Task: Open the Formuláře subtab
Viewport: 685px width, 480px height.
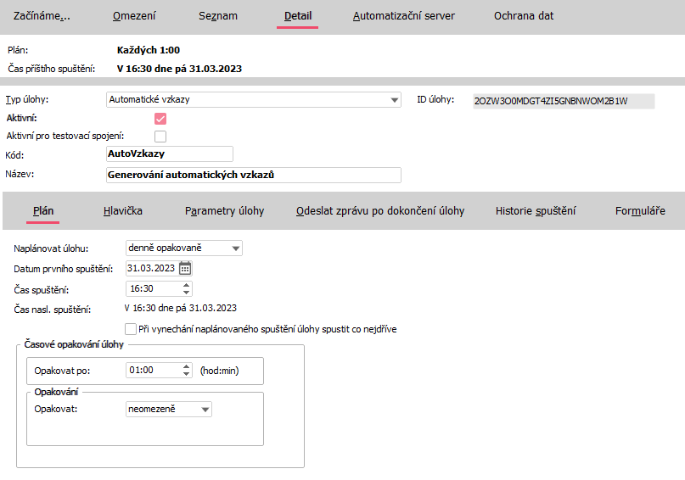Action: (639, 211)
